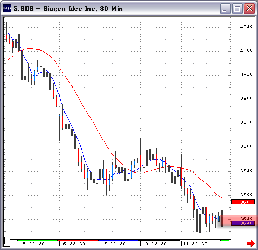The width and height of the screenshot is (258, 250).
Task: Click the red scroll-forward arrow
Action: [251, 243]
